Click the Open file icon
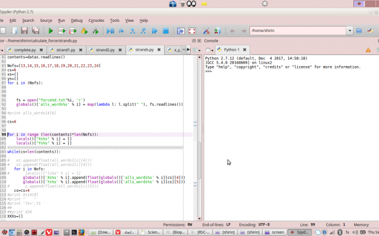Viewport: 379px width, 236px height. tap(14, 31)
